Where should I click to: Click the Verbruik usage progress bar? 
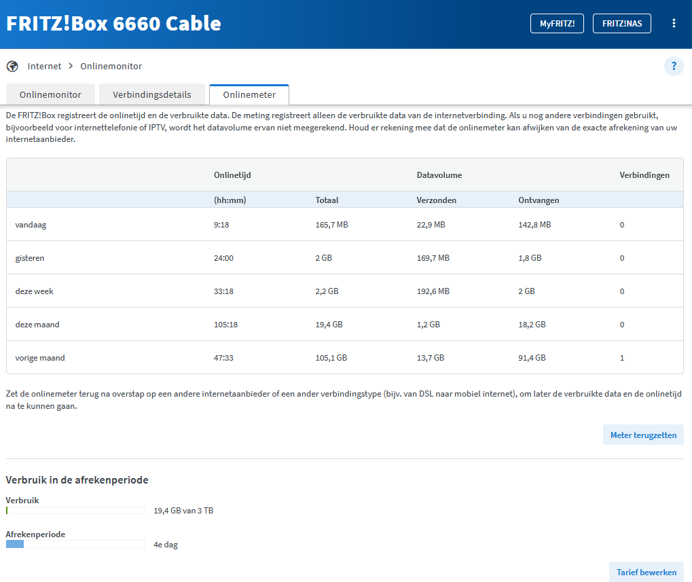click(x=75, y=511)
